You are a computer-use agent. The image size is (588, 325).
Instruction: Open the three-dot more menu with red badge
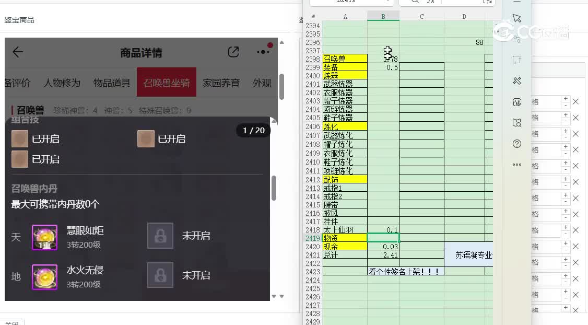pos(263,51)
